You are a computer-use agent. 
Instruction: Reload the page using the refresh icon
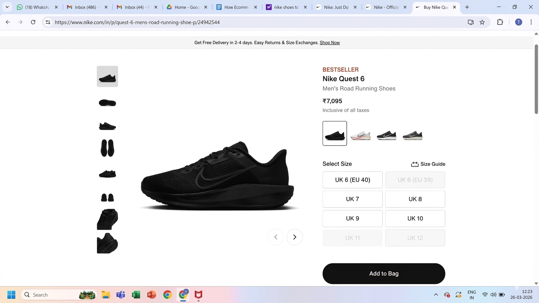click(x=33, y=22)
